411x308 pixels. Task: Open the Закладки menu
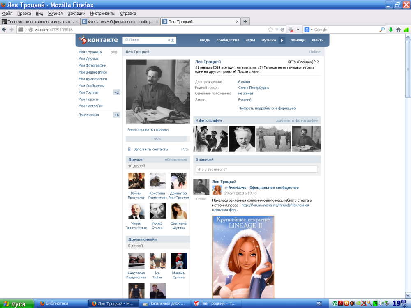[76, 13]
